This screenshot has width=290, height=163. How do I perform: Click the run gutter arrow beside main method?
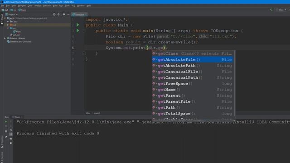[78, 30]
